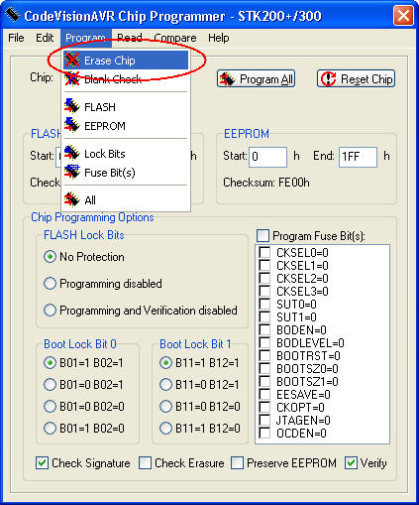Check the BODEN=0 fuse bit
Image resolution: width=419 pixels, height=505 pixels.
point(264,329)
